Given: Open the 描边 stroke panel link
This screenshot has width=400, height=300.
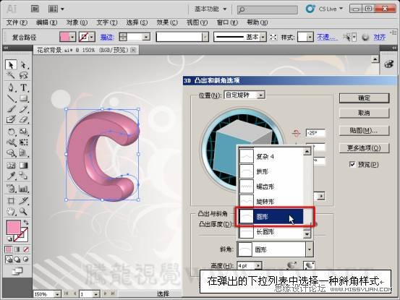Looking at the screenshot, I should [x=107, y=37].
